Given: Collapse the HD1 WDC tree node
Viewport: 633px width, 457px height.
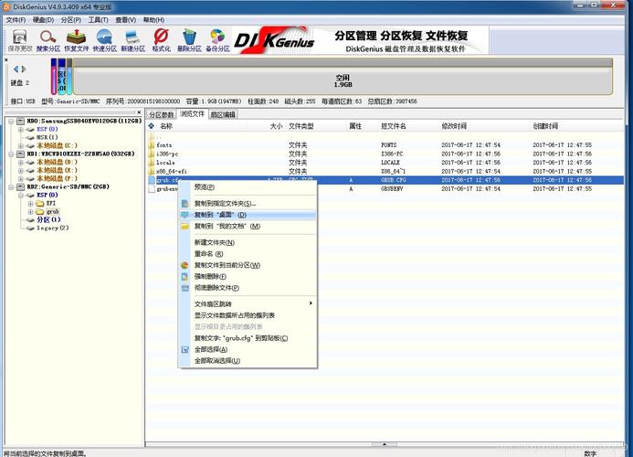Looking at the screenshot, I should (x=11, y=154).
